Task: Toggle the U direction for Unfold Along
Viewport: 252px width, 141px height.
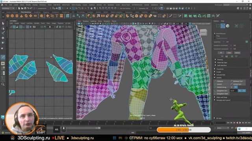Action: [232, 87]
